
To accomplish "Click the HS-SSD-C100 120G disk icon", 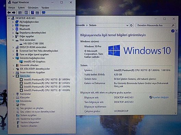I will tap(21, 44).
